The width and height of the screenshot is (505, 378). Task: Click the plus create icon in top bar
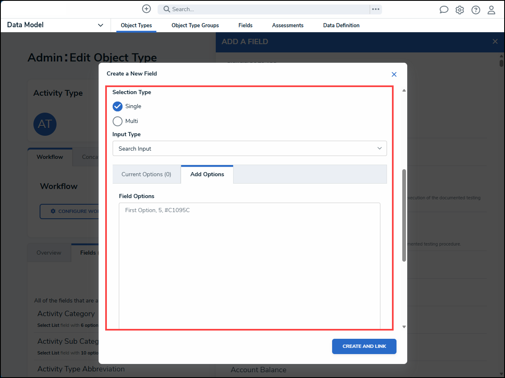(x=146, y=9)
